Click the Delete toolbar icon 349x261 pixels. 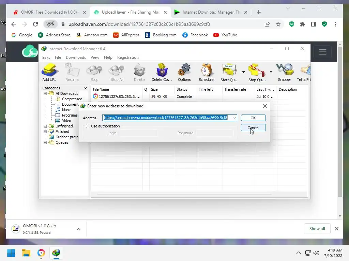(139, 72)
